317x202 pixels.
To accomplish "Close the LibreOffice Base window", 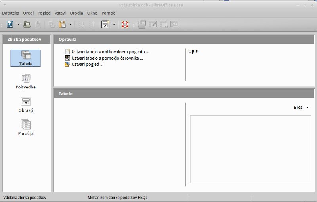I will coord(312,5).
